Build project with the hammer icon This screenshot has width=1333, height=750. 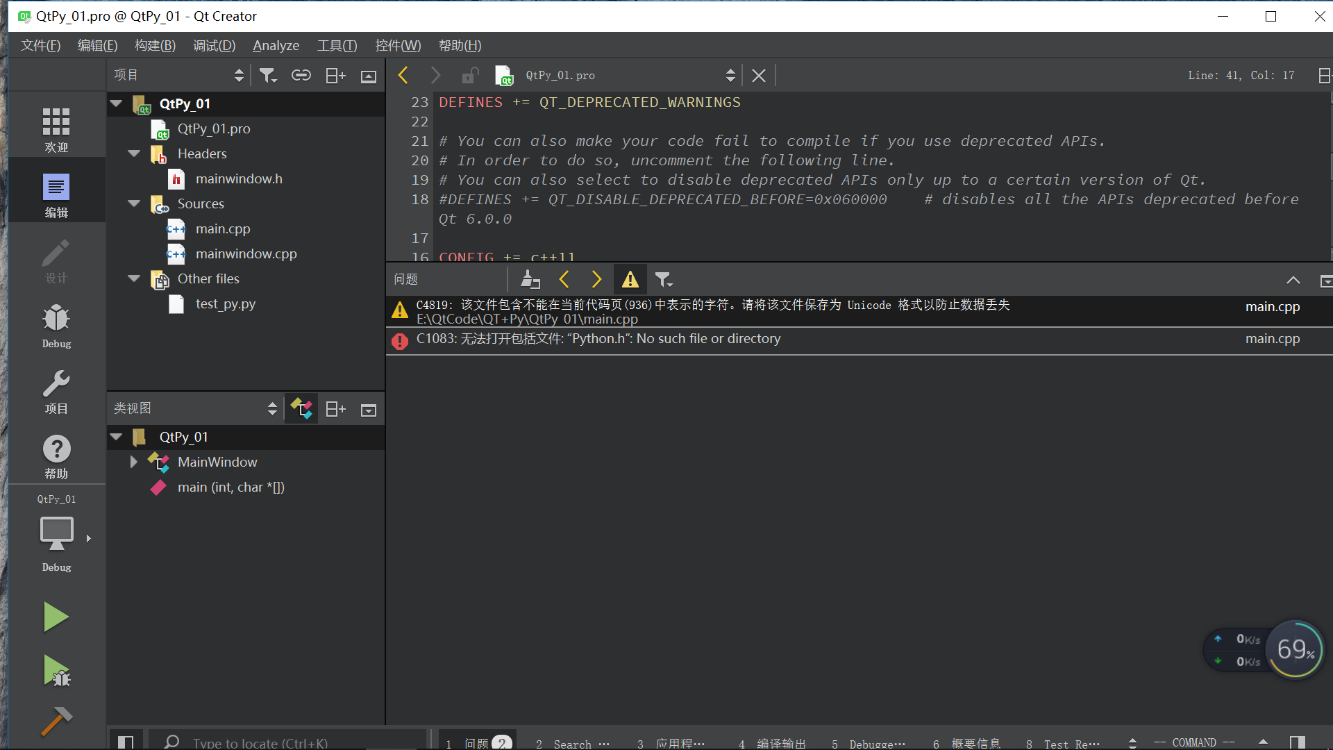pyautogui.click(x=56, y=721)
